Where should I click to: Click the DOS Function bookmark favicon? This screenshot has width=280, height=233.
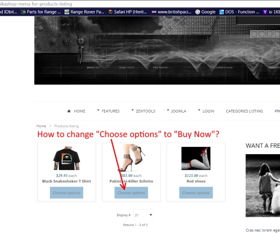coord(221,12)
